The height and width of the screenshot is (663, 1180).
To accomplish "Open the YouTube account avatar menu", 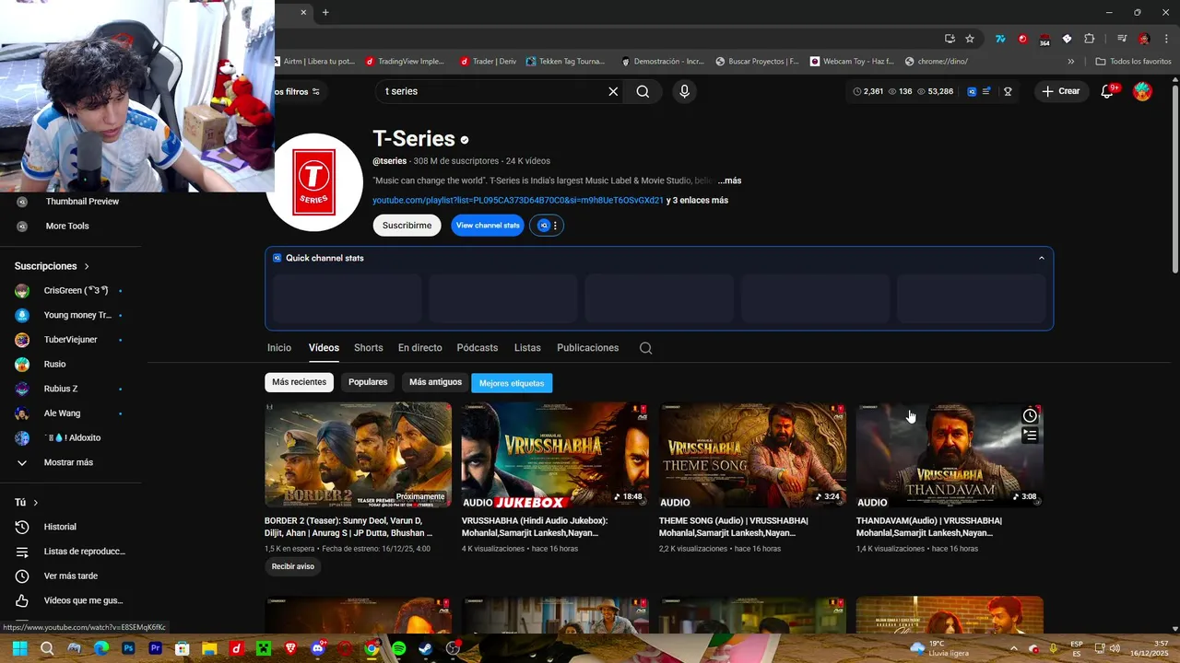I will (1142, 91).
